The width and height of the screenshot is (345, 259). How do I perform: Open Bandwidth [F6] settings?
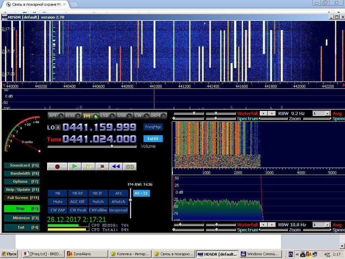tap(22, 173)
